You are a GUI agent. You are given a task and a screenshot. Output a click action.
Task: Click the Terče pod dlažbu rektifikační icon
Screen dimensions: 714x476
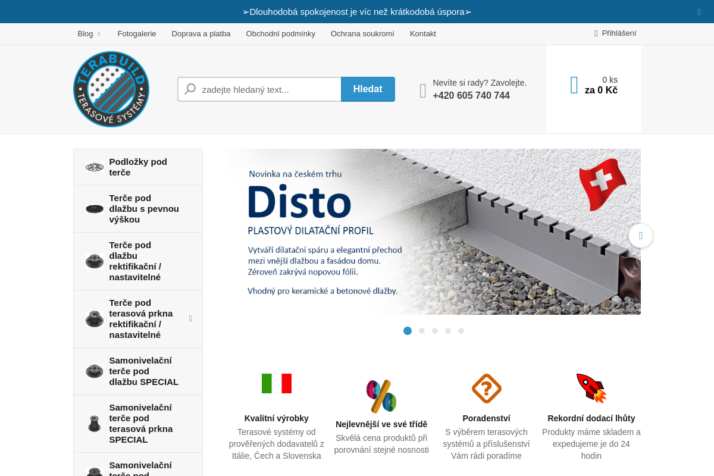click(95, 261)
